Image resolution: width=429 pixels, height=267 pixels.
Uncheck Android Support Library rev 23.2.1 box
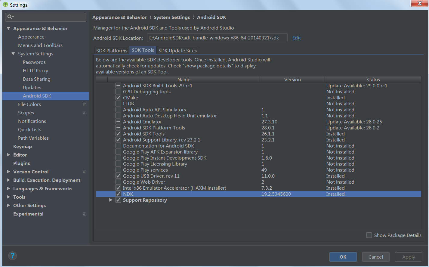coord(118,140)
